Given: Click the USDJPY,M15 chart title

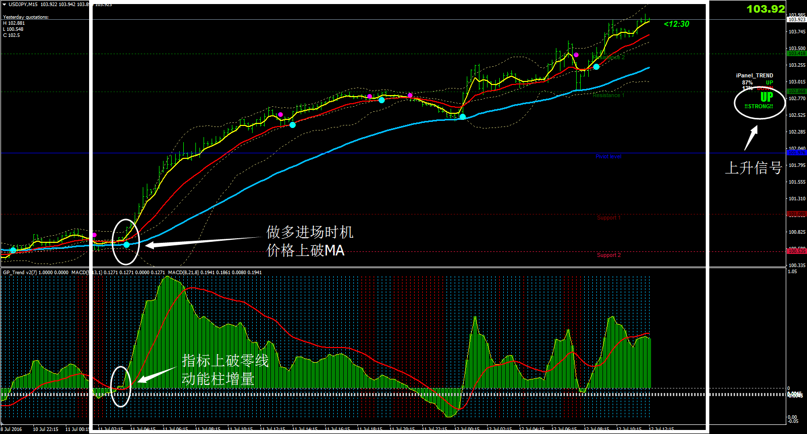Looking at the screenshot, I should (x=23, y=4).
